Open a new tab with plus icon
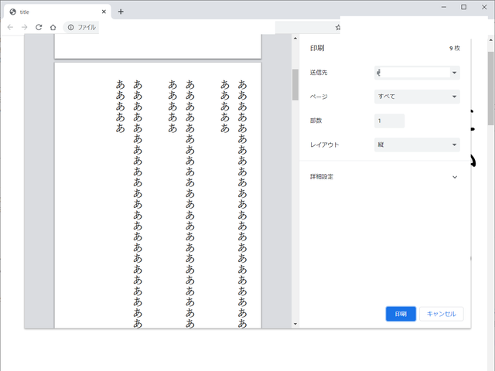The image size is (495, 371). tap(121, 12)
